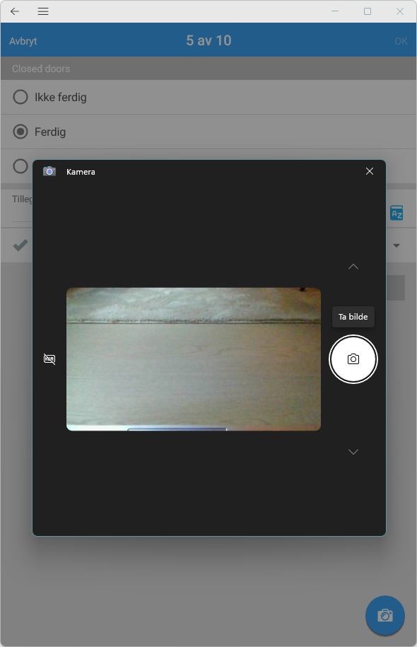Click the camera live preview image

194,359
